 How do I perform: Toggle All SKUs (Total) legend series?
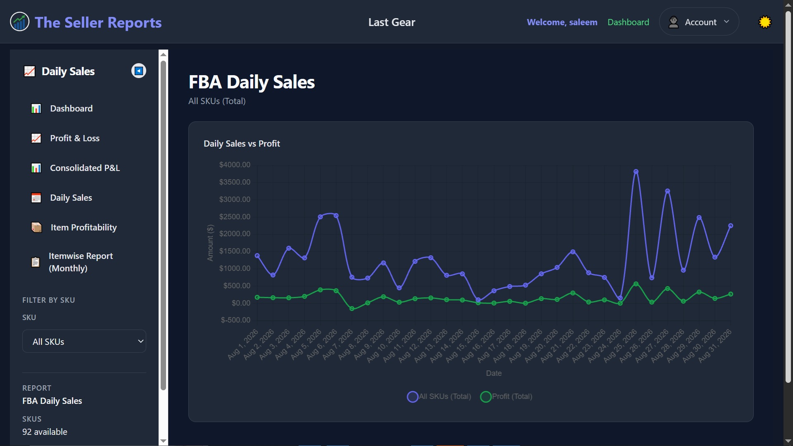pyautogui.click(x=439, y=396)
